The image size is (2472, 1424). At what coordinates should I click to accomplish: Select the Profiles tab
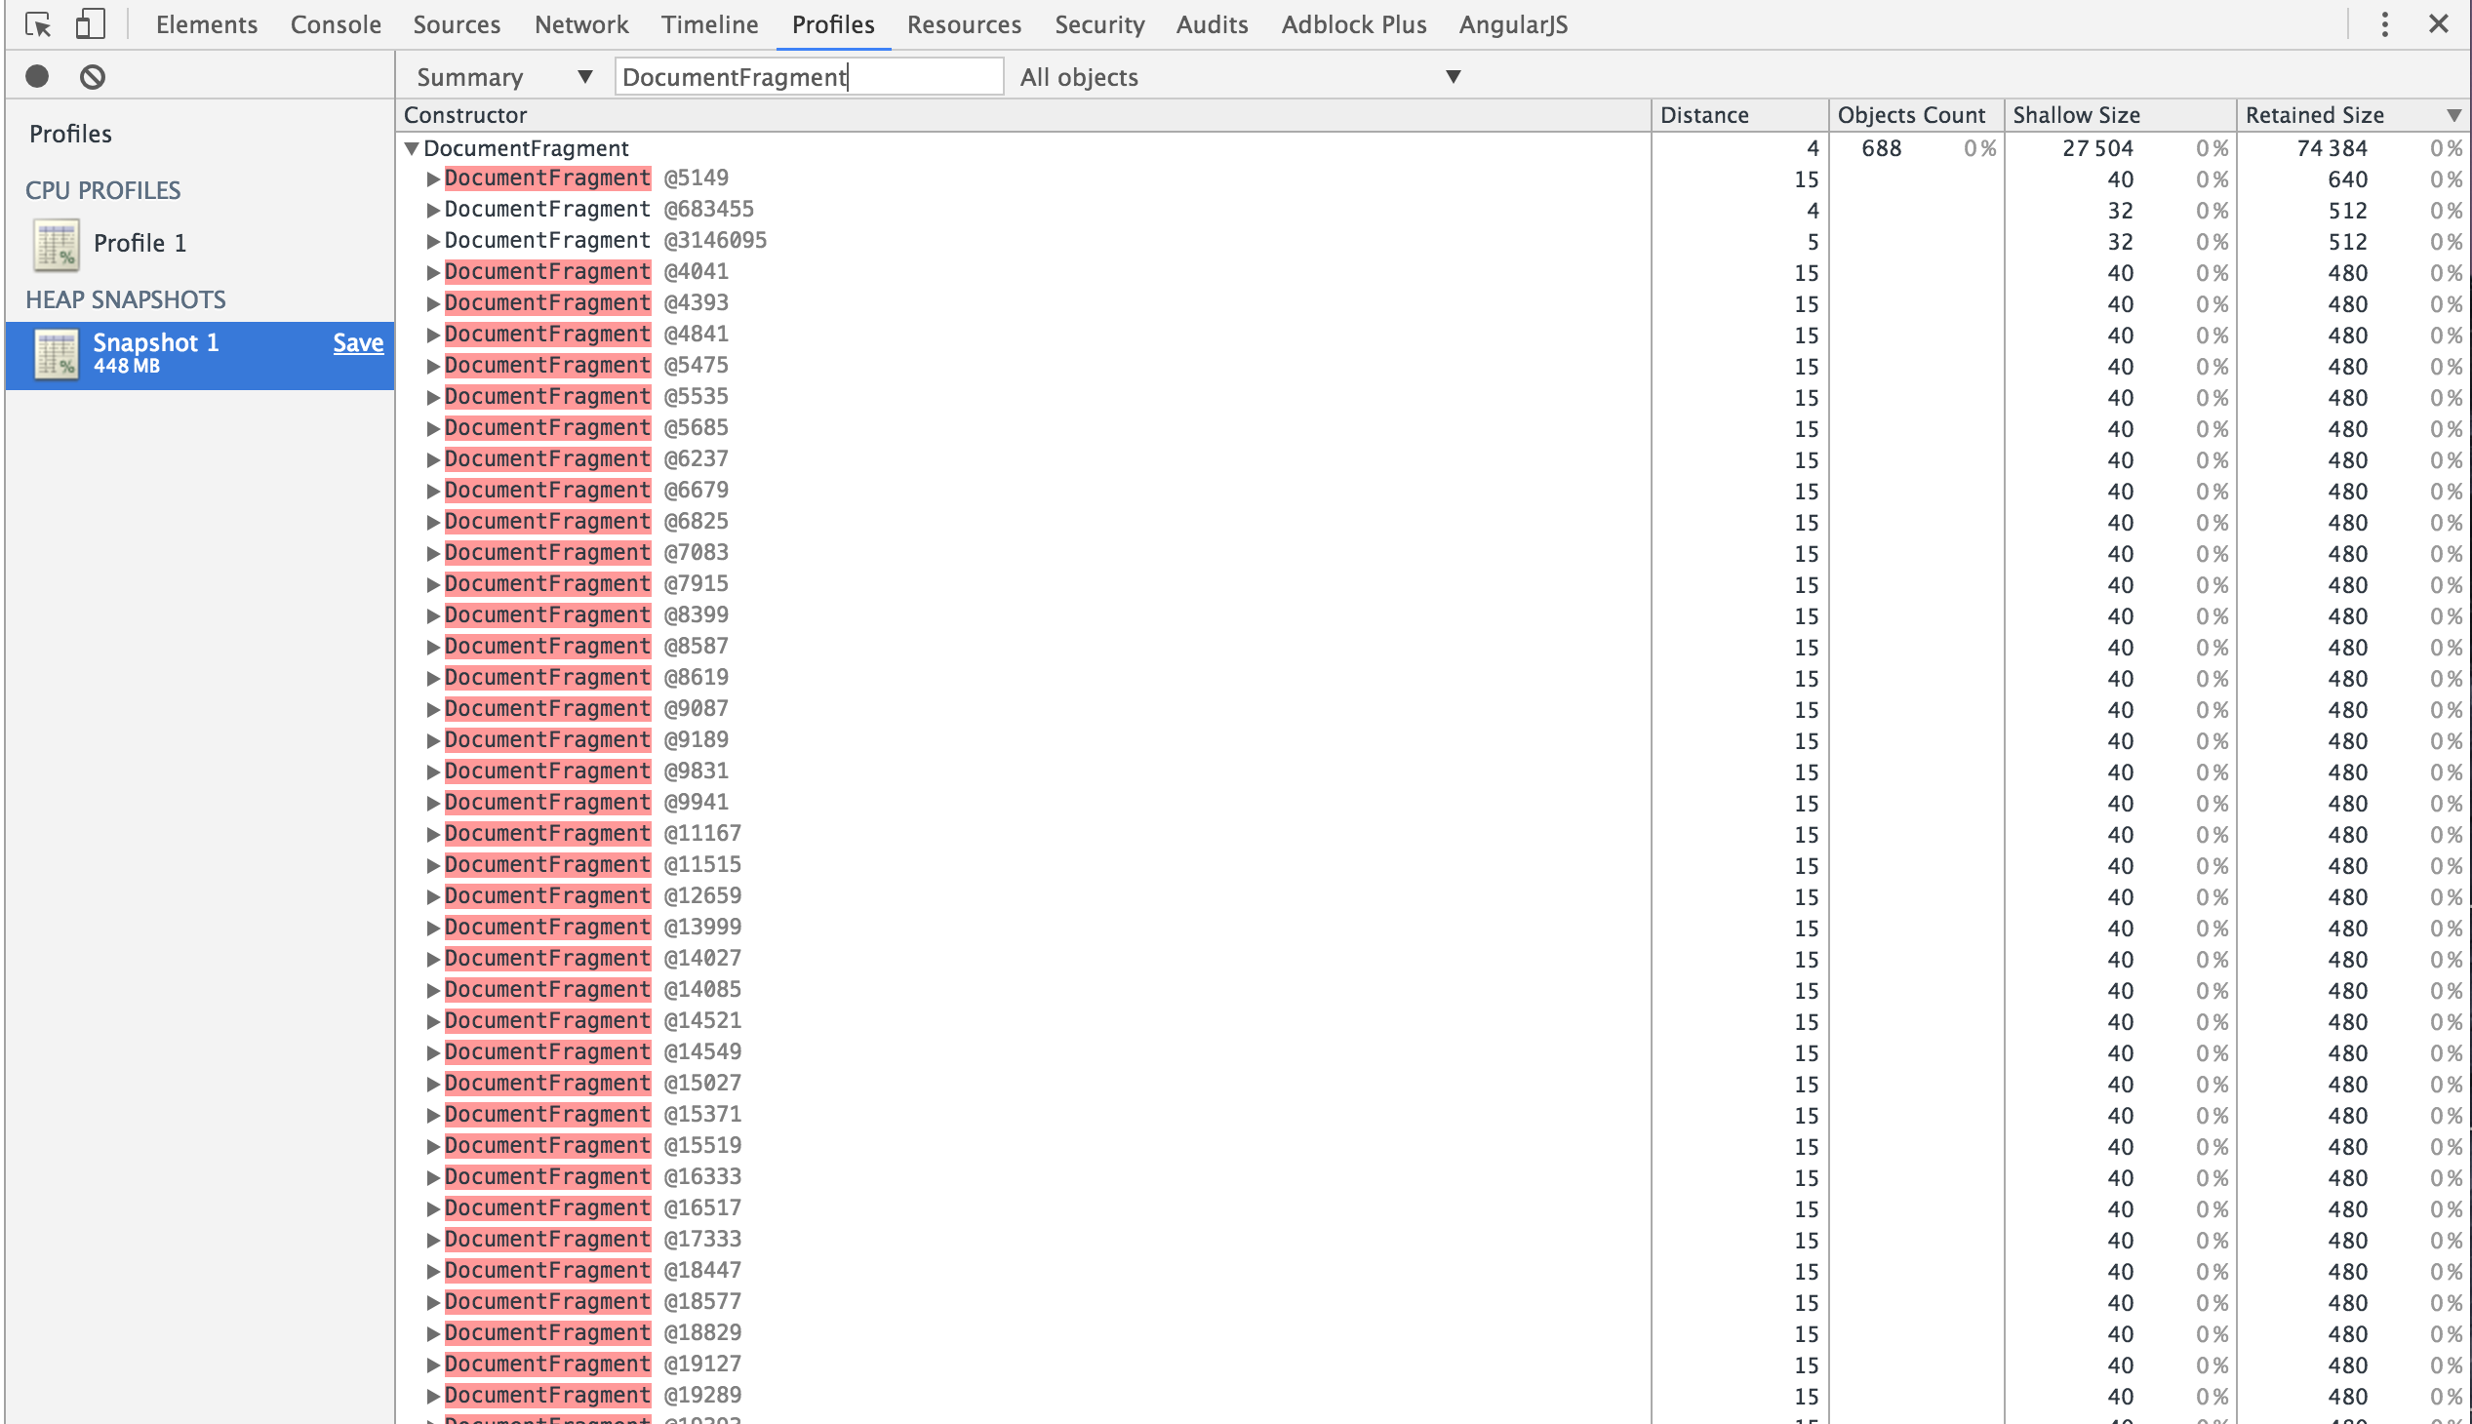click(832, 24)
